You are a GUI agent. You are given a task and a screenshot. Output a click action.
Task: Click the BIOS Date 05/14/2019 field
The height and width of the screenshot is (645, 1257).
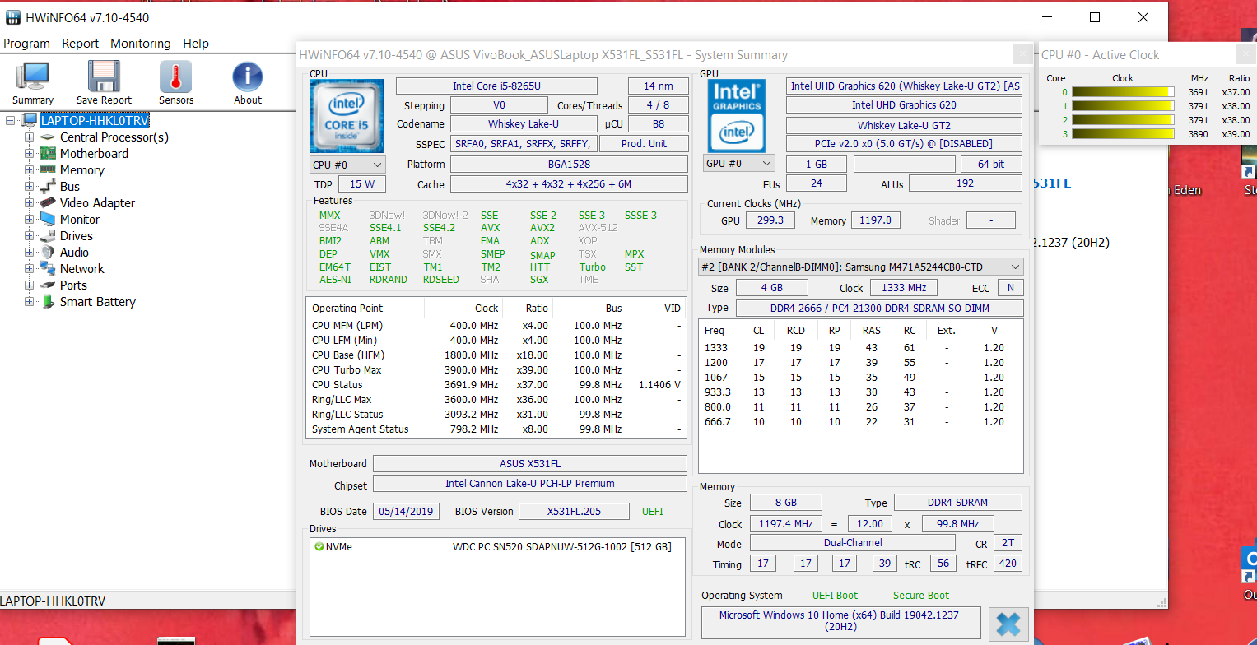click(x=407, y=511)
